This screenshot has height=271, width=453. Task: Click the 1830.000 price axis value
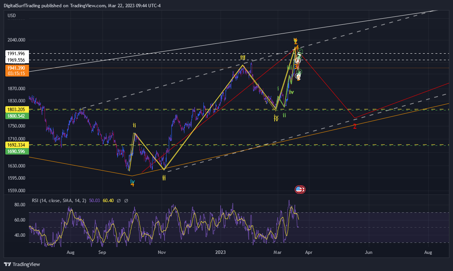pyautogui.click(x=16, y=101)
